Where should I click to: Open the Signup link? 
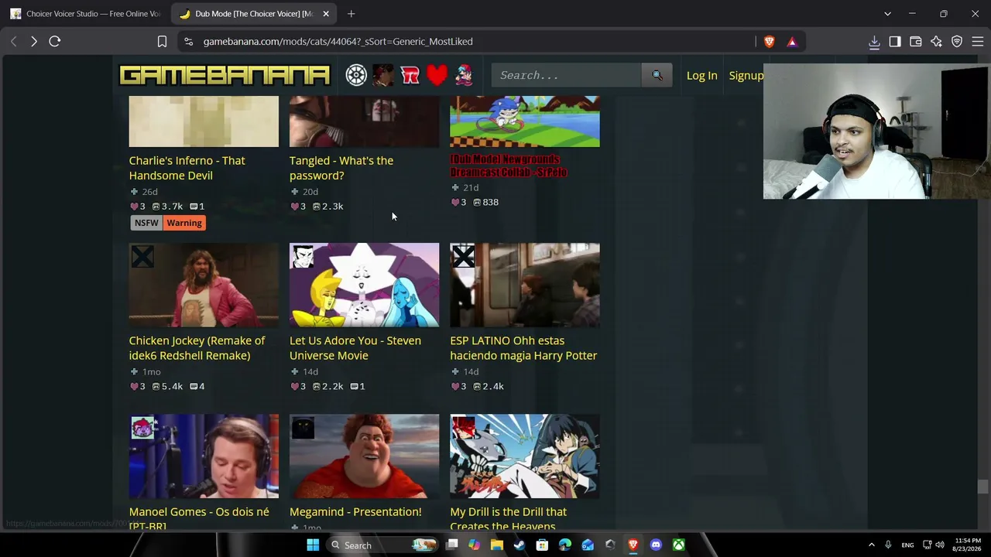click(x=746, y=75)
